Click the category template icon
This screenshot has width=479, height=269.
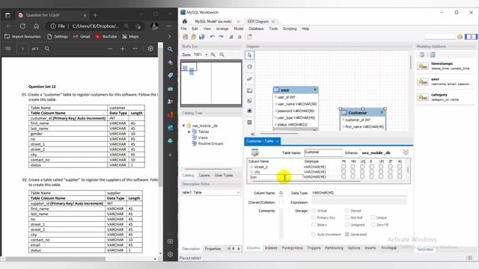click(423, 97)
